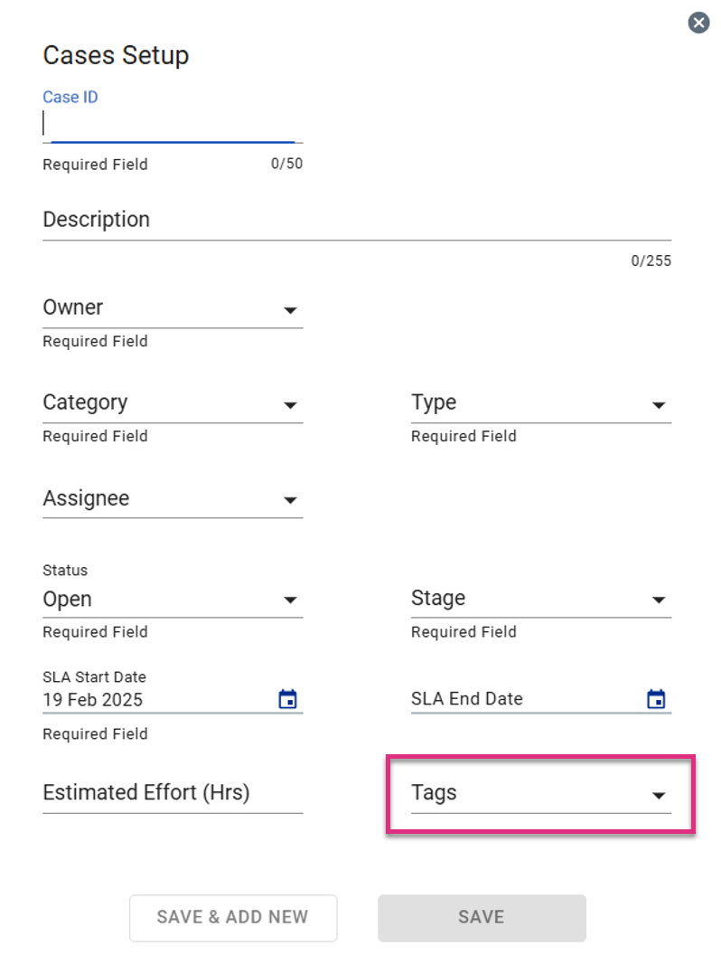This screenshot has height=955, width=721.
Task: Expand the Owner dropdown
Action: [173, 308]
